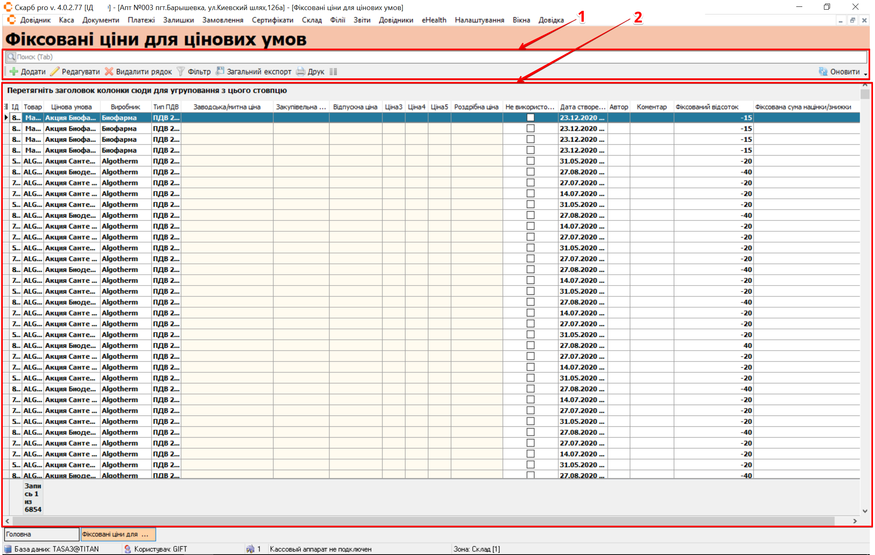The width and height of the screenshot is (875, 555).
Task: Toggle 'Не використо...' checkbox in second Биофарма row
Action: (x=530, y=129)
